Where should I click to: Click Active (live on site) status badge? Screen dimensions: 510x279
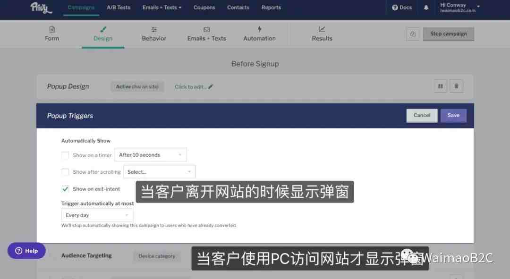click(137, 87)
